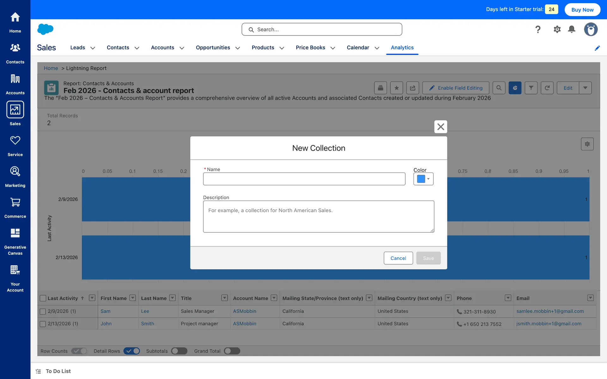Image resolution: width=607 pixels, height=379 pixels.
Task: Toggle the Detail Rows switch
Action: (x=132, y=351)
